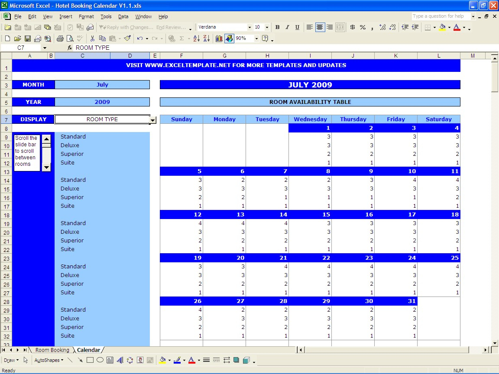Click the Draw button on drawing toolbar
The image size is (499, 374).
coord(11,360)
